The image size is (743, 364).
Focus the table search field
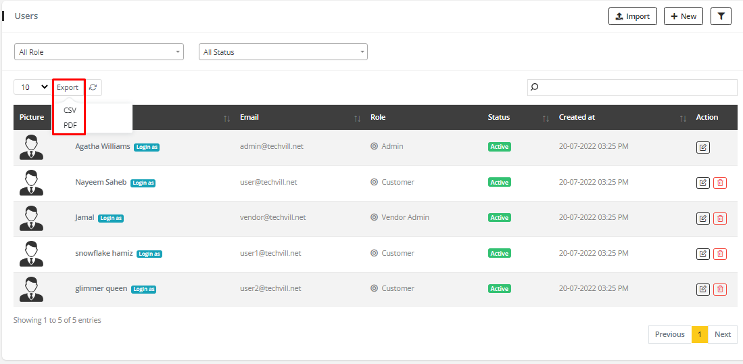point(632,87)
